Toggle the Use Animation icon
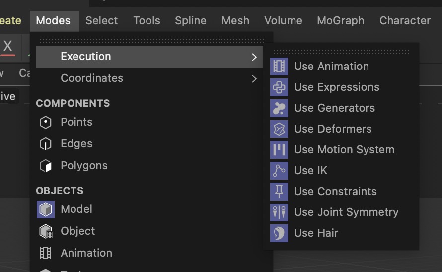This screenshot has height=272, width=442. 279,67
